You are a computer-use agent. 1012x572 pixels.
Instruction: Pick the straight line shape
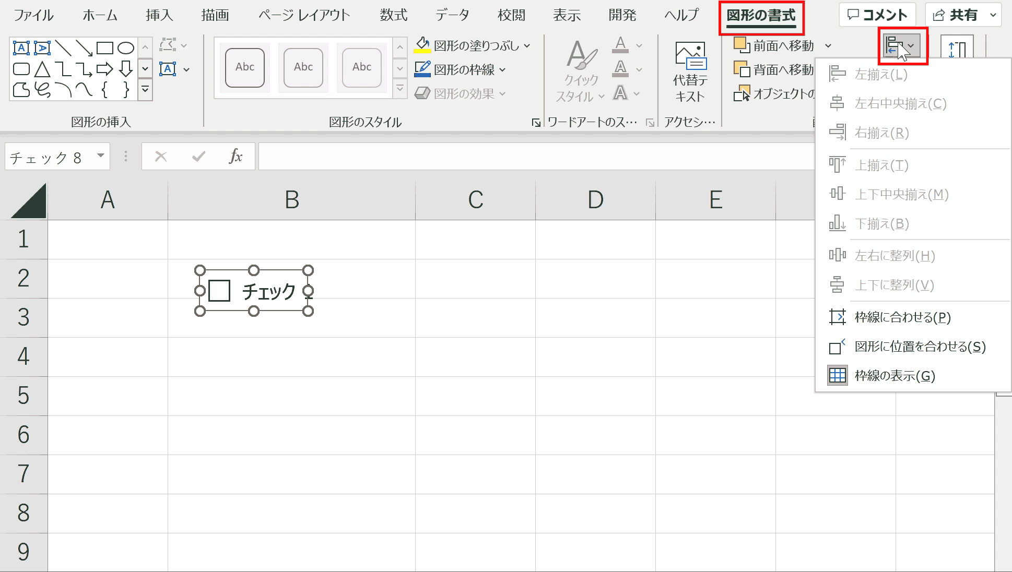click(63, 48)
